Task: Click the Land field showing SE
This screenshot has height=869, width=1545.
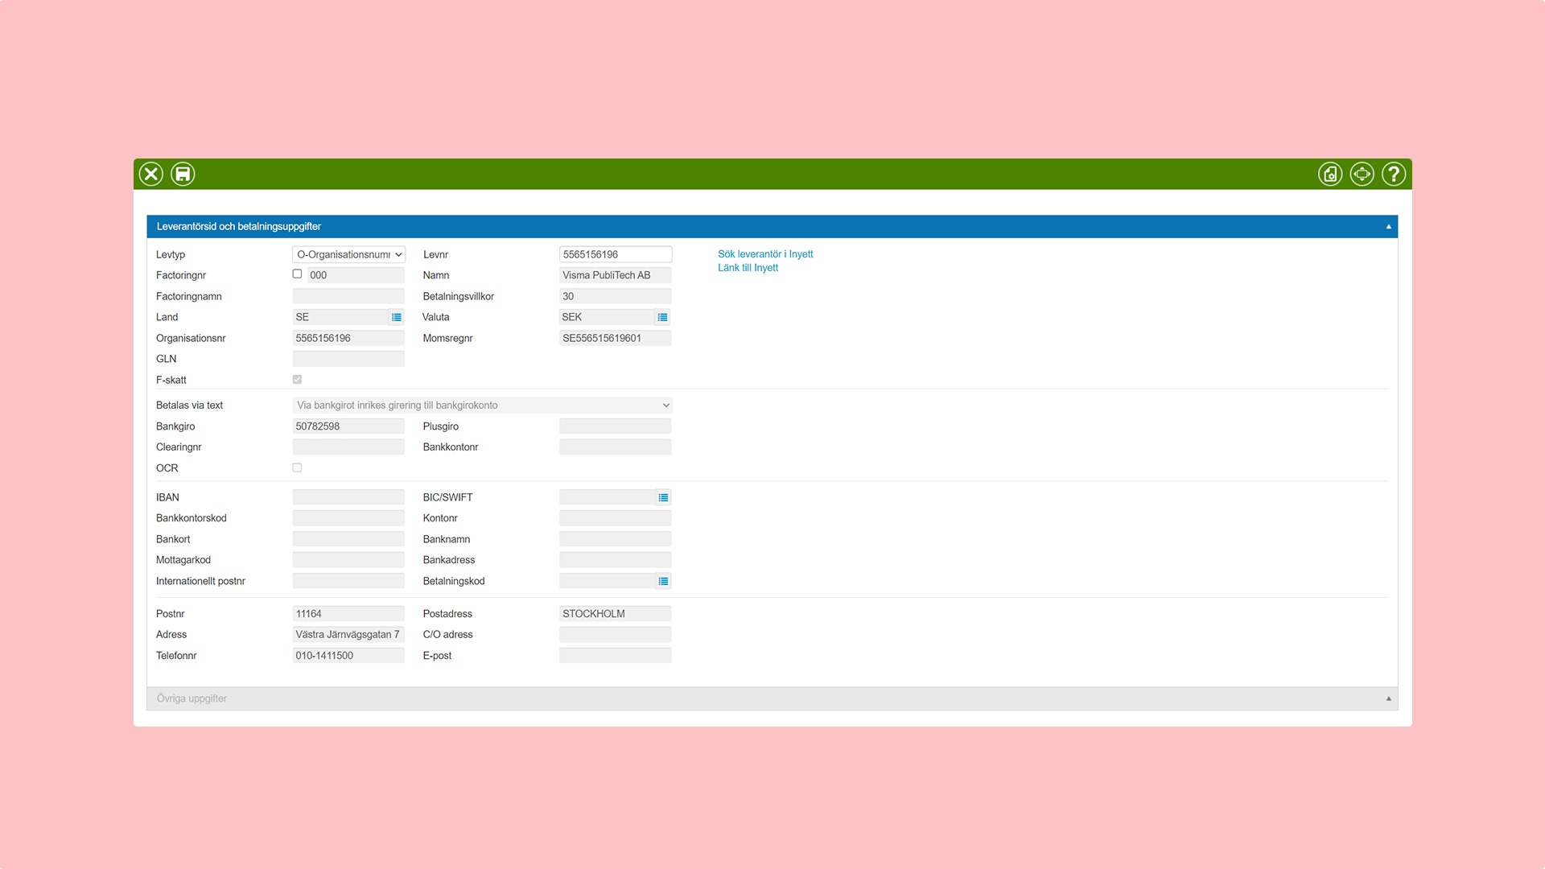Action: click(340, 317)
